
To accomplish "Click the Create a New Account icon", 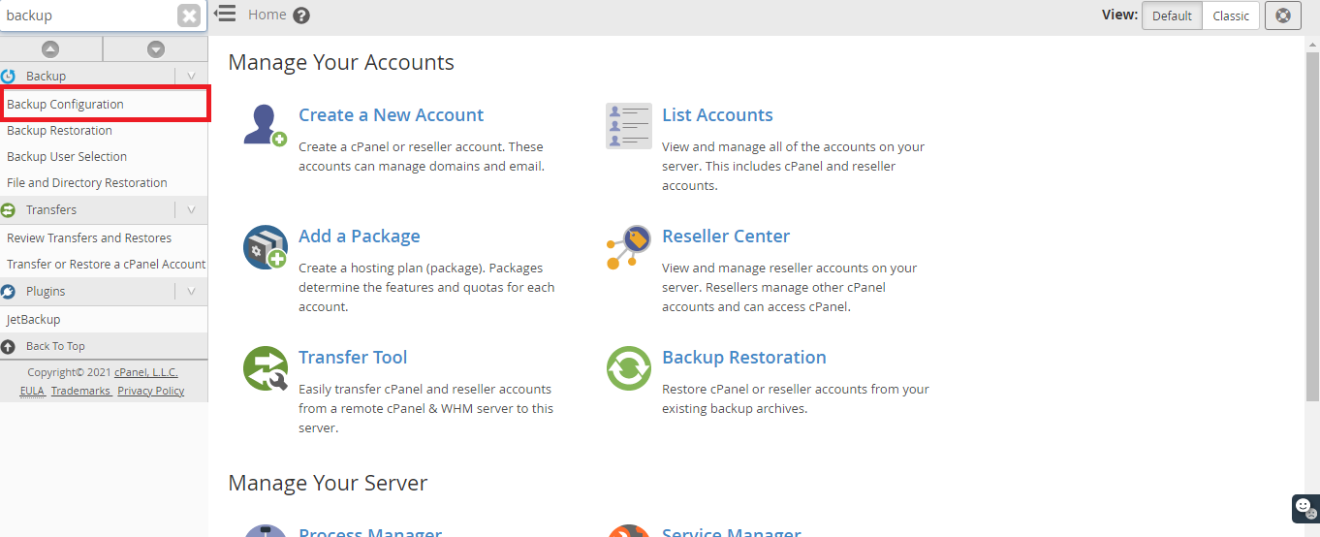I will point(265,125).
